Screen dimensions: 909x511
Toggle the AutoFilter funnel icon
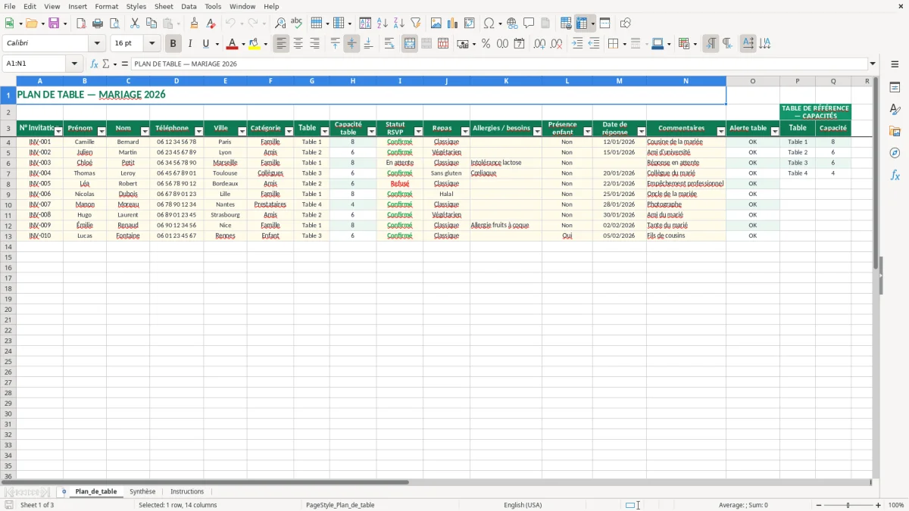coord(415,23)
